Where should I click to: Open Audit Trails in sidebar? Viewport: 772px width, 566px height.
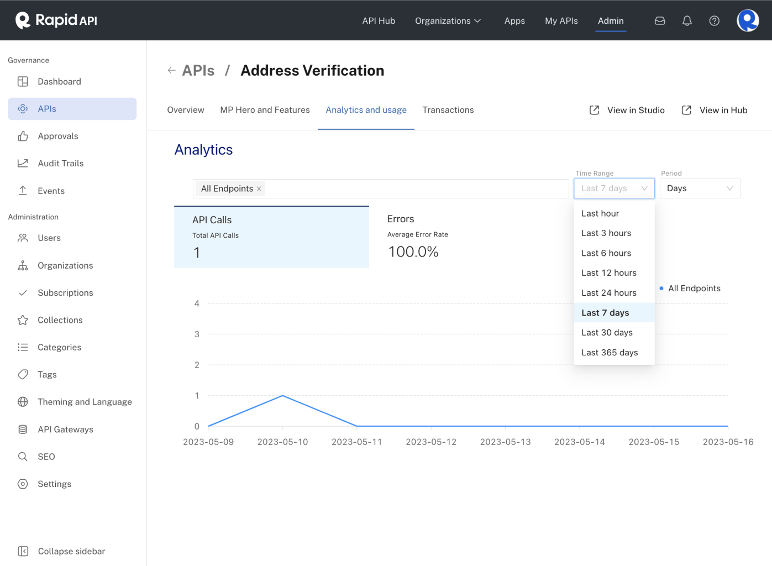(x=60, y=164)
